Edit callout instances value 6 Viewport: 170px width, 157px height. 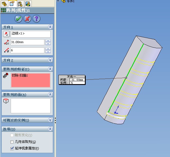coord(77,83)
